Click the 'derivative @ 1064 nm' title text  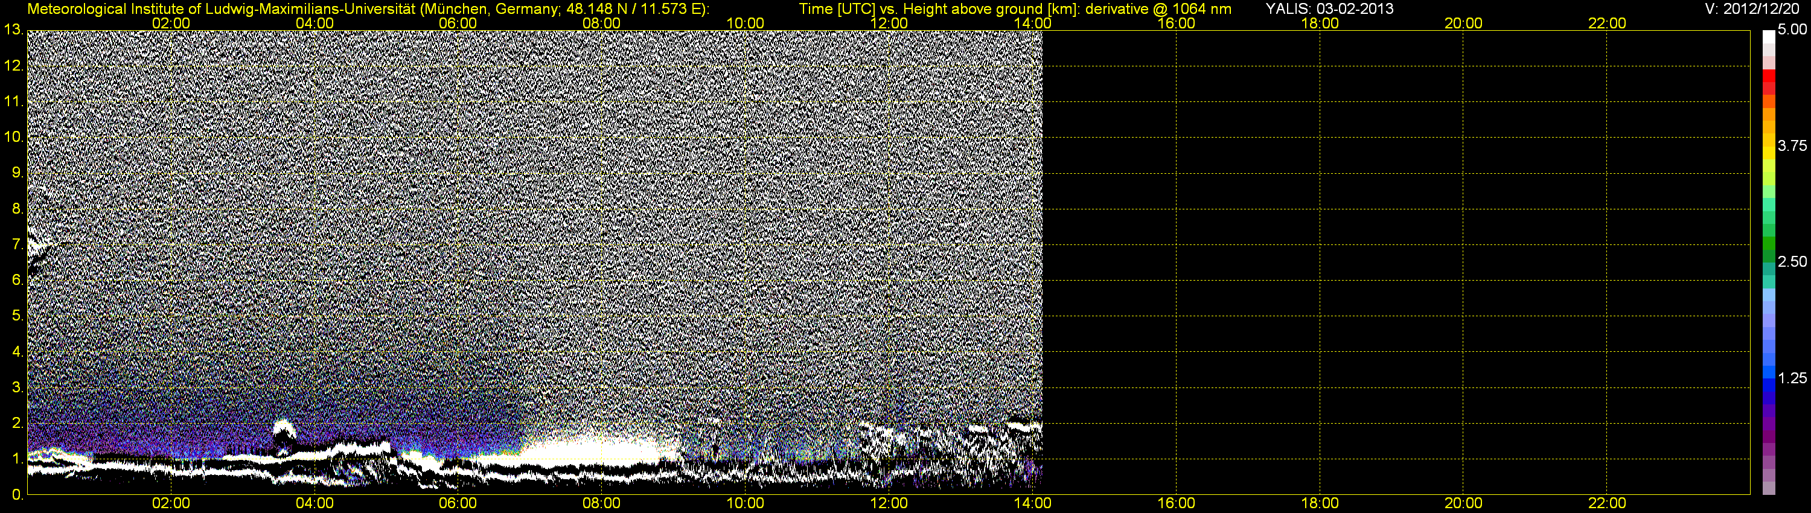[x=1158, y=9]
